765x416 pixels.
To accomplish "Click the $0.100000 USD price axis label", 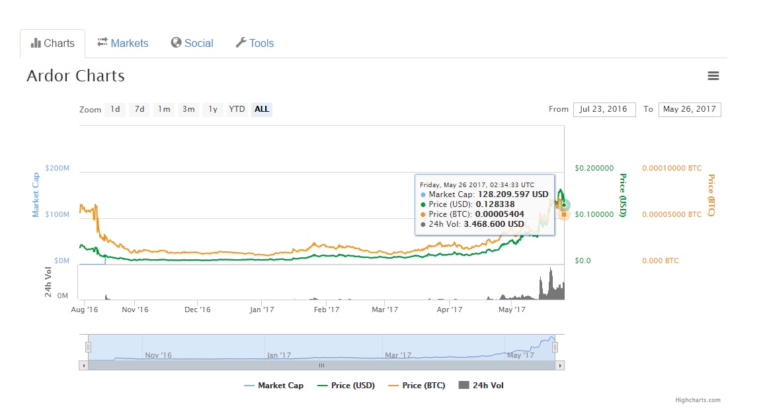I will [x=594, y=215].
